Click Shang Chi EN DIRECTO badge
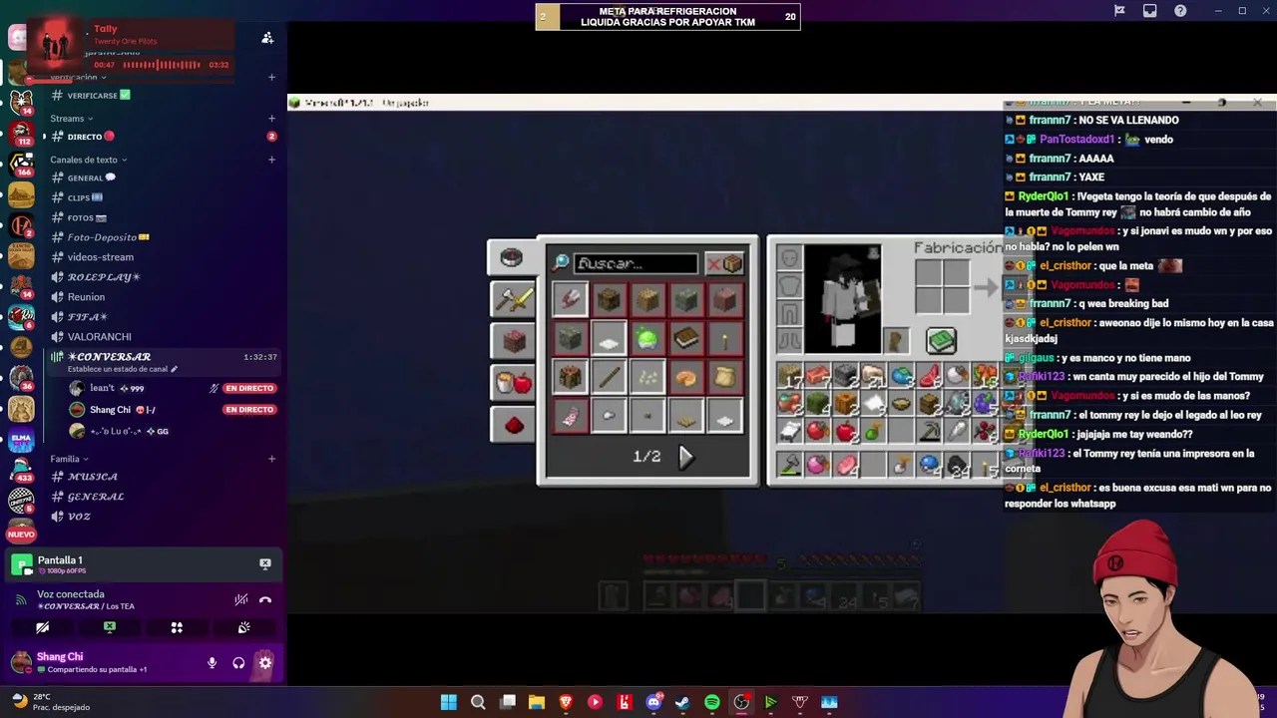Viewport: 1277px width, 718px height. pyautogui.click(x=249, y=410)
